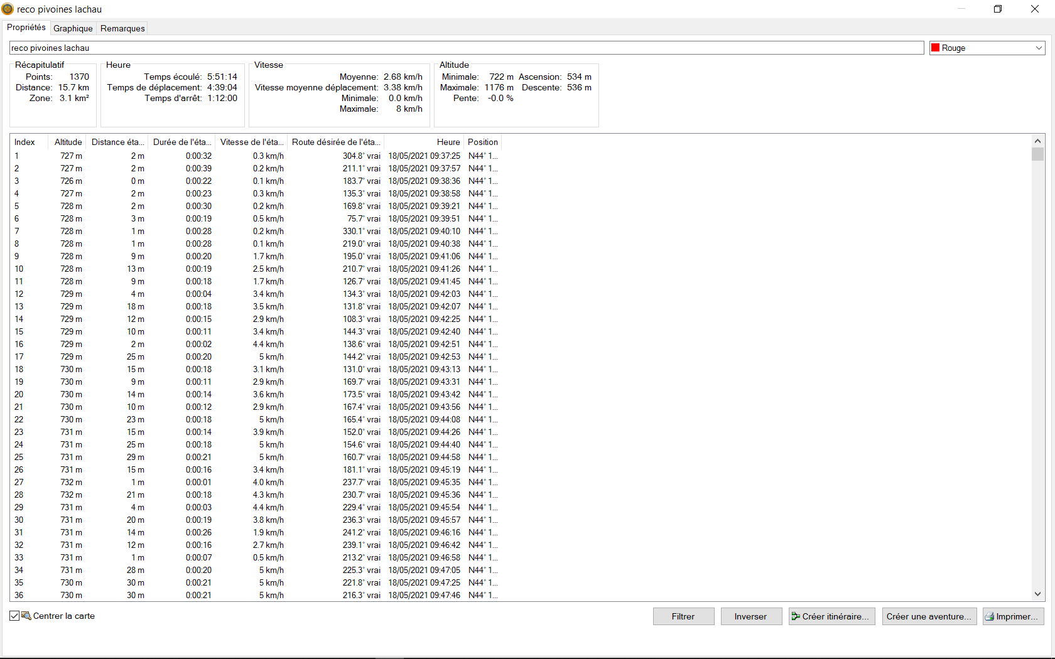Click the Imprimer button
Image resolution: width=1055 pixels, height=659 pixels.
1014,616
